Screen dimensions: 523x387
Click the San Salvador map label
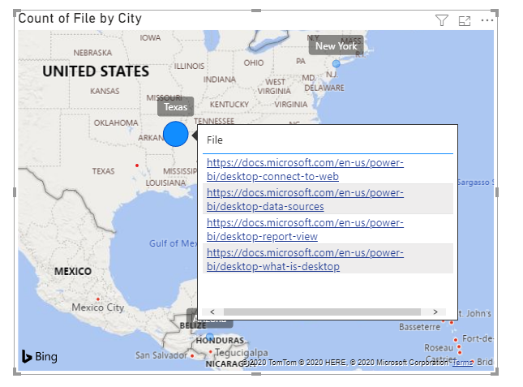pos(161,355)
